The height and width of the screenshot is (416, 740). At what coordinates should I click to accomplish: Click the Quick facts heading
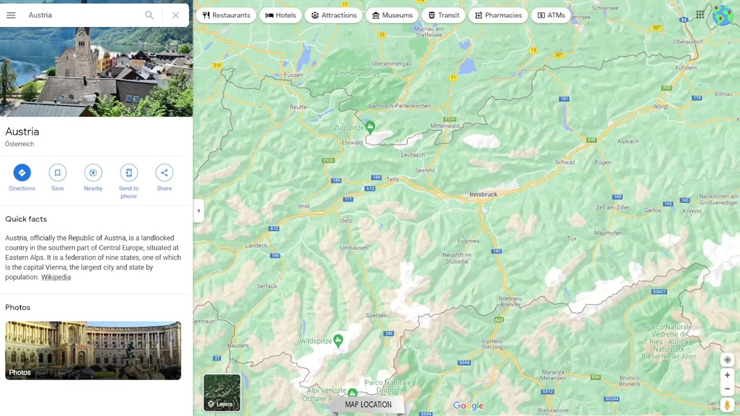click(x=26, y=219)
